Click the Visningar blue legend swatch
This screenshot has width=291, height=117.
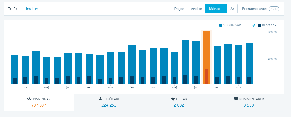point(221,25)
